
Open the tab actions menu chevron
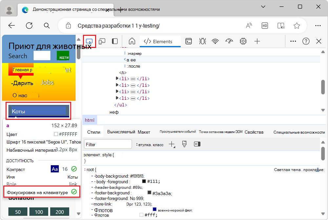pos(263,7)
